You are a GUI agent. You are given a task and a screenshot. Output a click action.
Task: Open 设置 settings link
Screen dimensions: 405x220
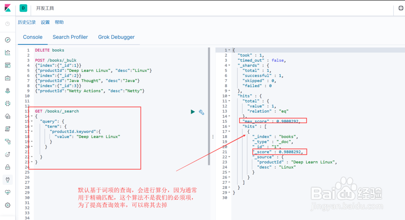(45, 22)
